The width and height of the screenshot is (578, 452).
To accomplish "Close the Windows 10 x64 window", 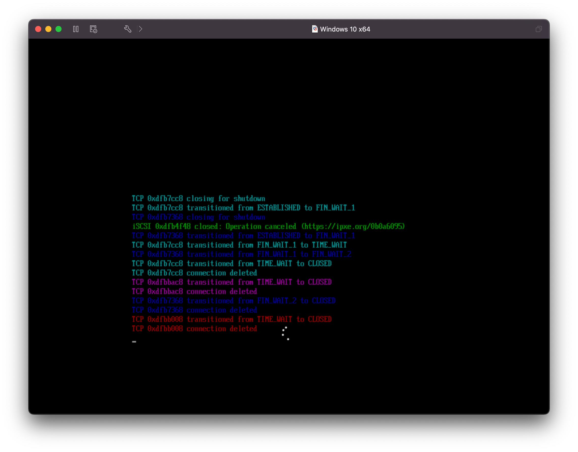I will click(x=38, y=29).
